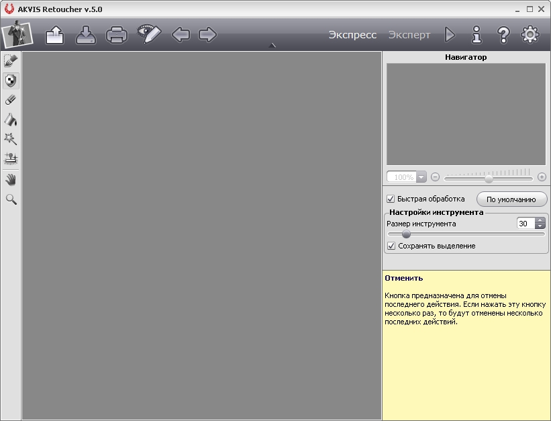Screen dimensions: 551x421
Task: Toggle Сохранять выделение checkbox
Action: click(391, 246)
